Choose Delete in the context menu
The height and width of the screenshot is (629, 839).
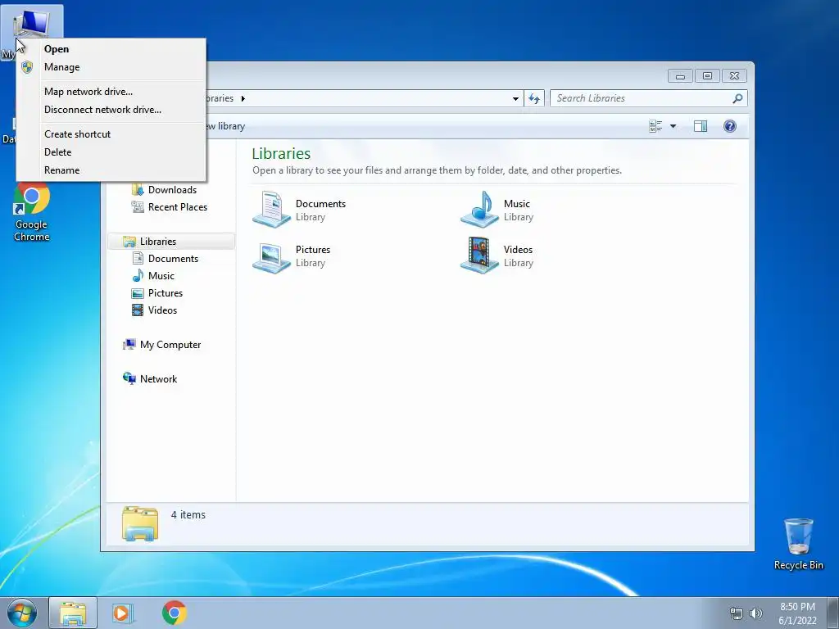[x=111, y=152]
